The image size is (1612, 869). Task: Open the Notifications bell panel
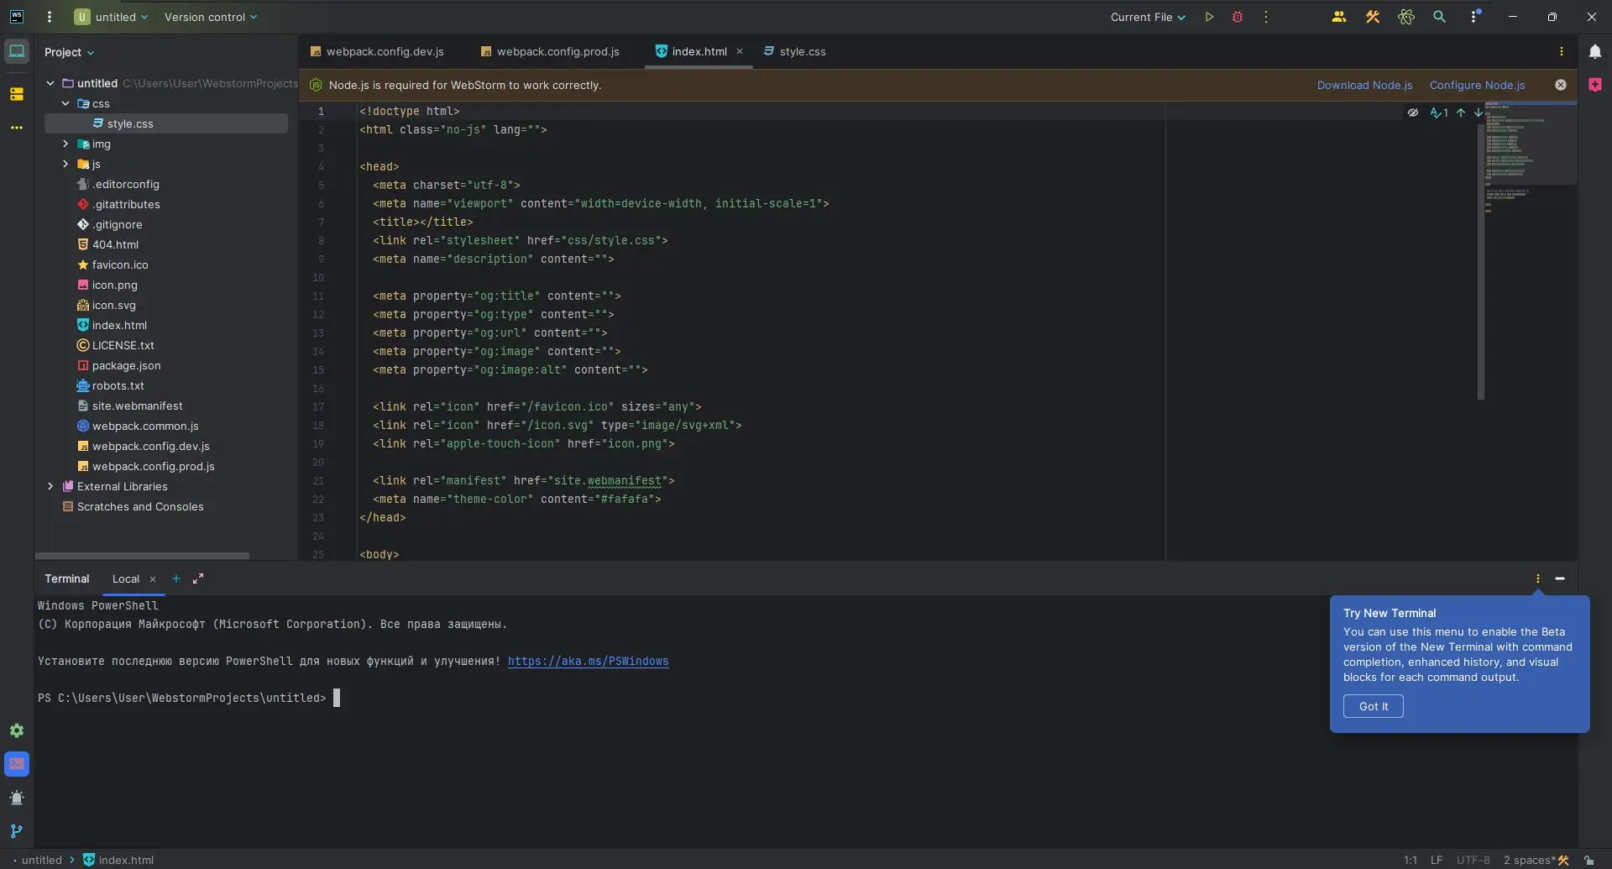[1594, 52]
